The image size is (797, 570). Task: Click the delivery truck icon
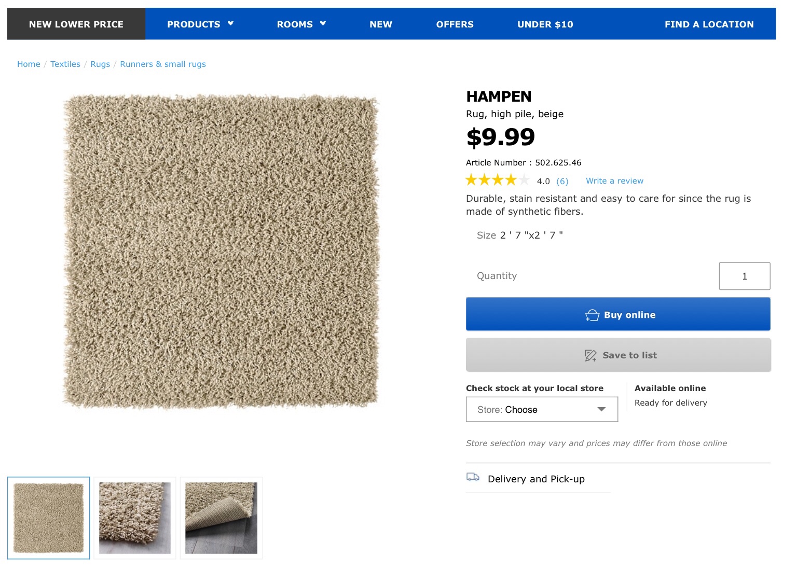point(473,477)
